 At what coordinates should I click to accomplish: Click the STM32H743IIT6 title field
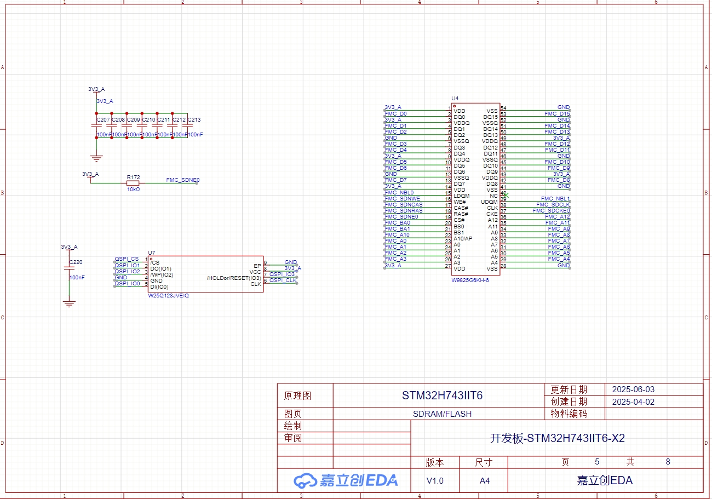pyautogui.click(x=442, y=395)
